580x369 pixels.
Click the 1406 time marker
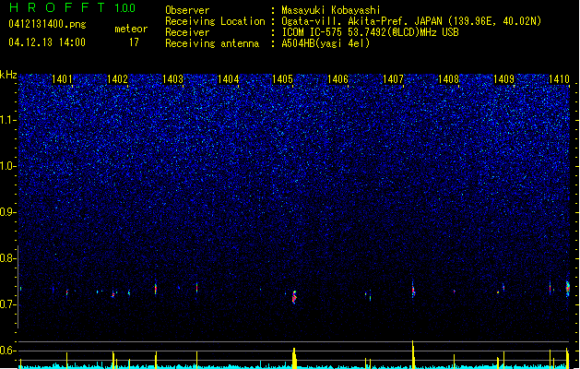point(337,78)
